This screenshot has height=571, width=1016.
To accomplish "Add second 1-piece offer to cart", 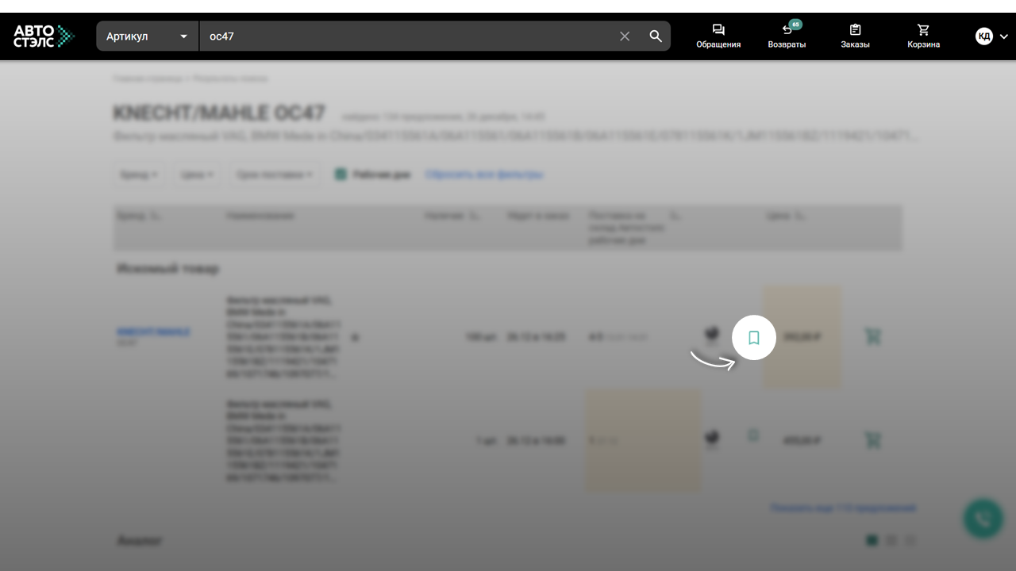I will click(872, 440).
